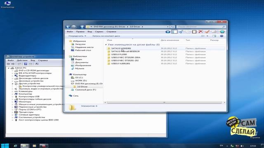Open the Computer desktop icon
Screen dimensions: 264x148
tap(7, 5)
